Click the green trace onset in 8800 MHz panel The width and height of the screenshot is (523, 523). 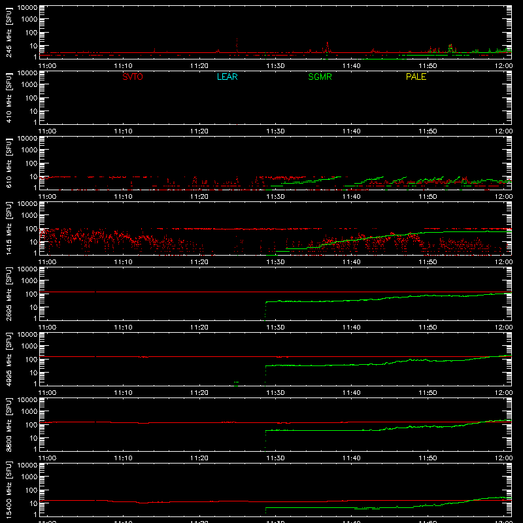pos(265,440)
